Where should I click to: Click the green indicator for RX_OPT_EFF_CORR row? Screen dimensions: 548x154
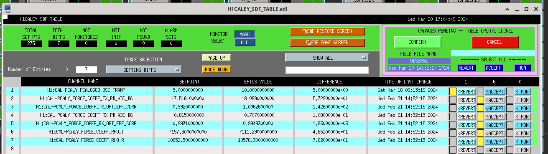click(x=535, y=124)
